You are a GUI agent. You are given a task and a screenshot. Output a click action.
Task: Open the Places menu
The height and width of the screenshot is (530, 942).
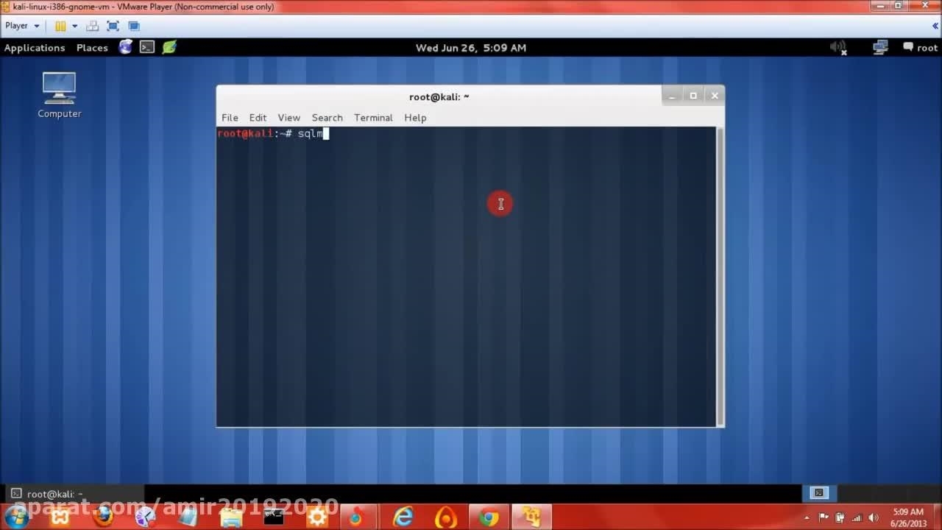(92, 48)
